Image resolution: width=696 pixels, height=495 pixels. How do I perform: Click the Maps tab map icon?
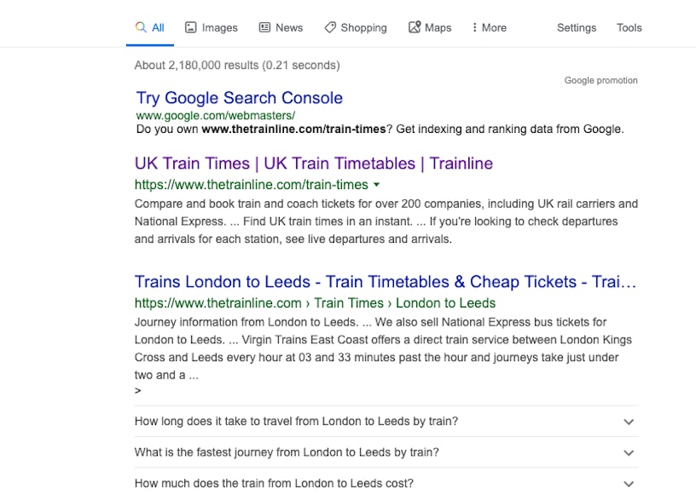(x=415, y=27)
